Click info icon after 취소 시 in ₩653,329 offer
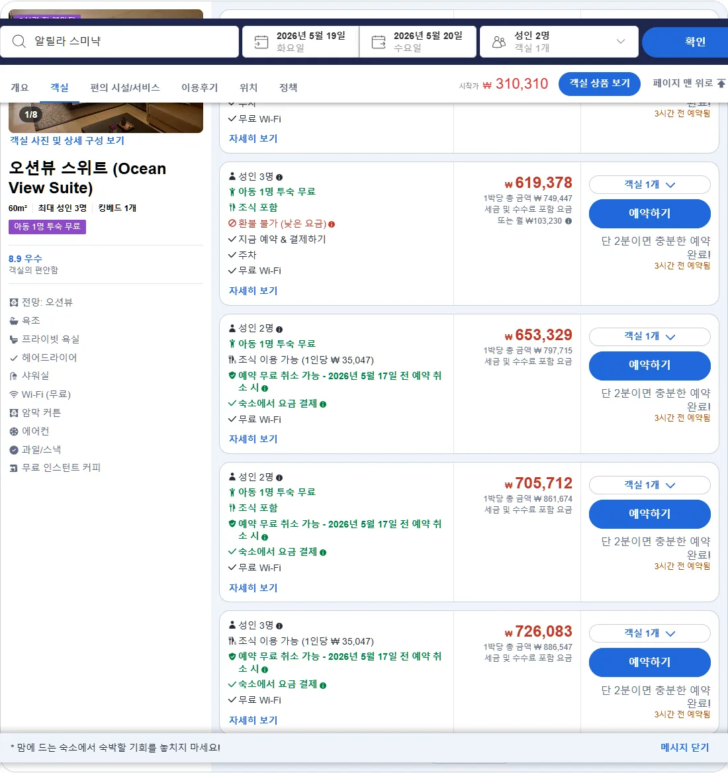 (x=265, y=388)
